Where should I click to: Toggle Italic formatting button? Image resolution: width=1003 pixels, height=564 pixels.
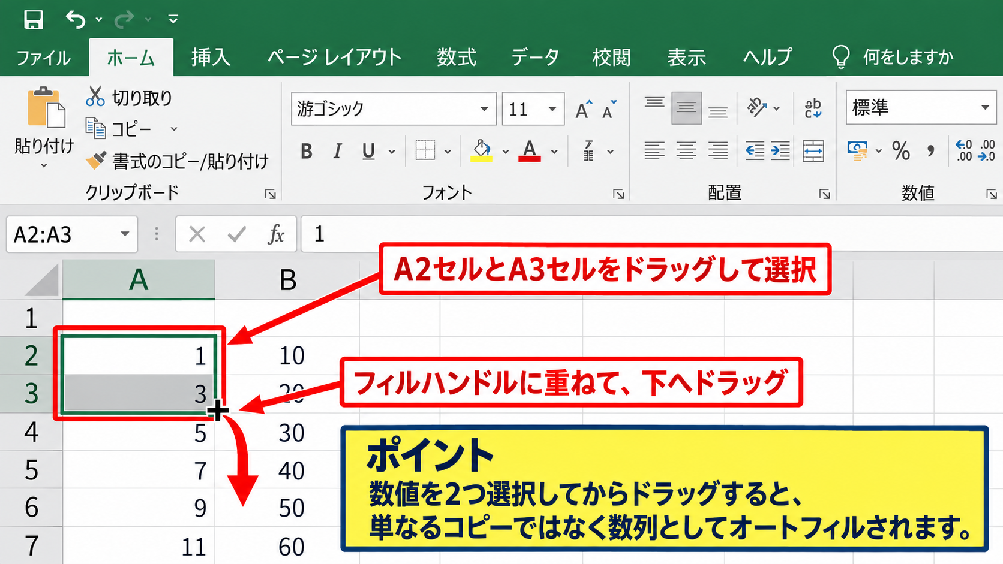tap(337, 152)
